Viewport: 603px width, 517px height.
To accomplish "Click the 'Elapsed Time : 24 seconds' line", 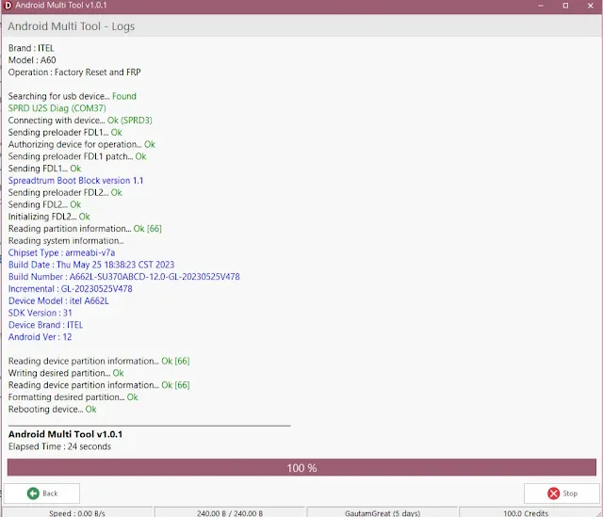I will click(59, 446).
